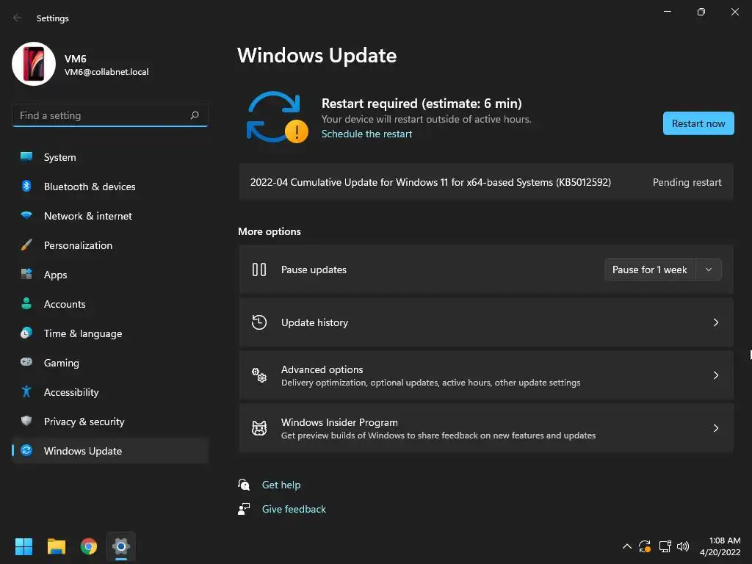Click the Personalization paintbrush icon
752x564 pixels.
26,245
